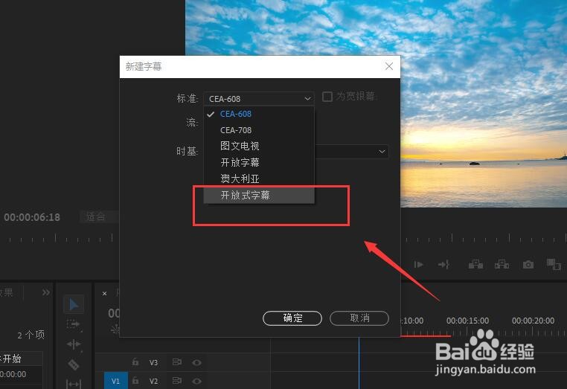
Task: Toggle the V3 track lock
Action: (135, 362)
